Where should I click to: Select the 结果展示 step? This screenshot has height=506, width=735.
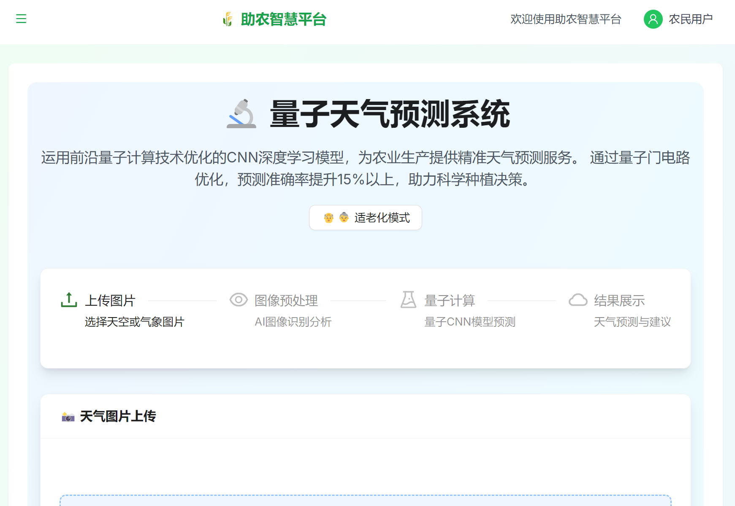(x=619, y=301)
